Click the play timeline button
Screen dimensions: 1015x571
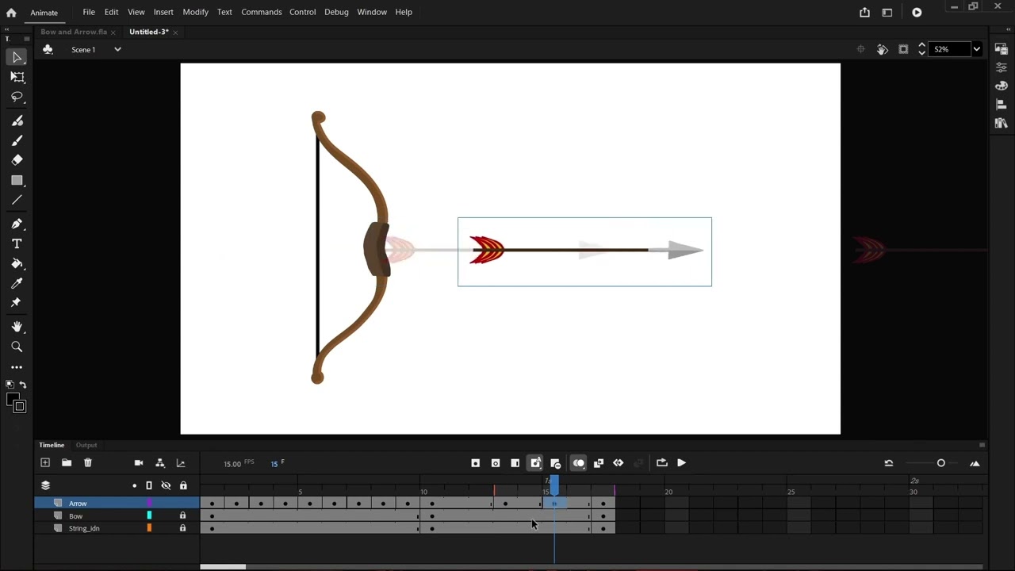[681, 463]
